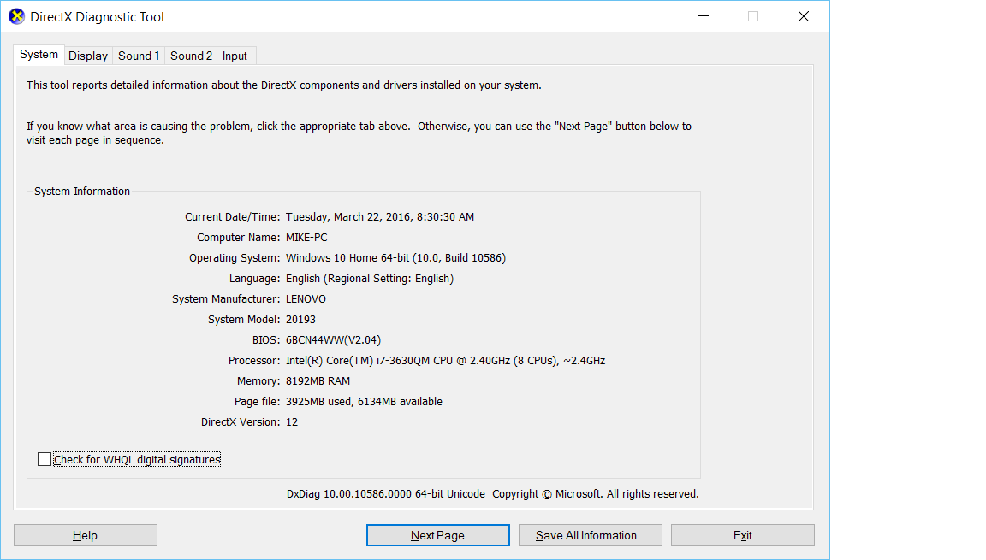Click Save All Information button

click(x=591, y=535)
